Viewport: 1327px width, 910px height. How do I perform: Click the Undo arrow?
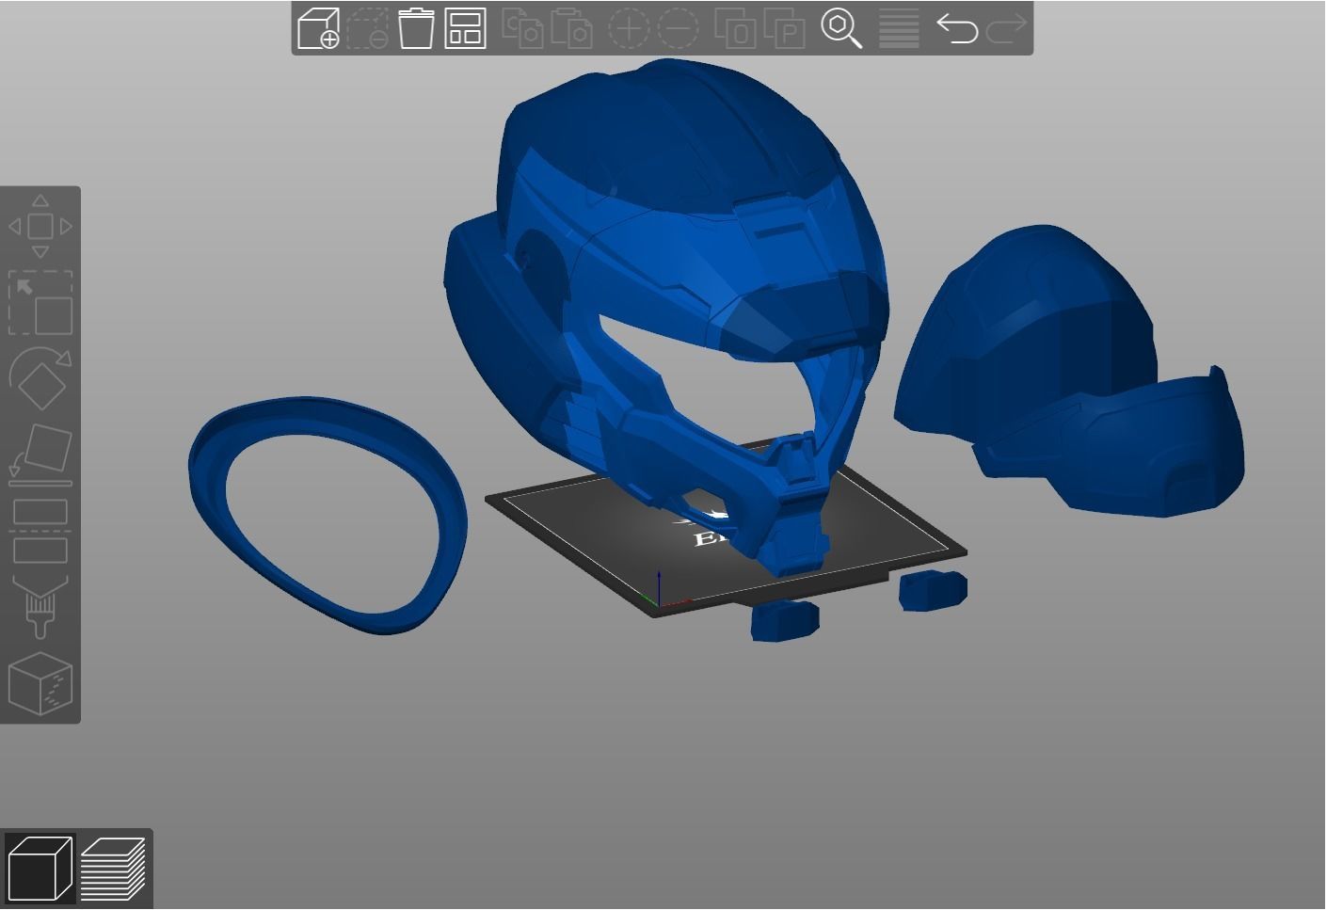point(957,28)
